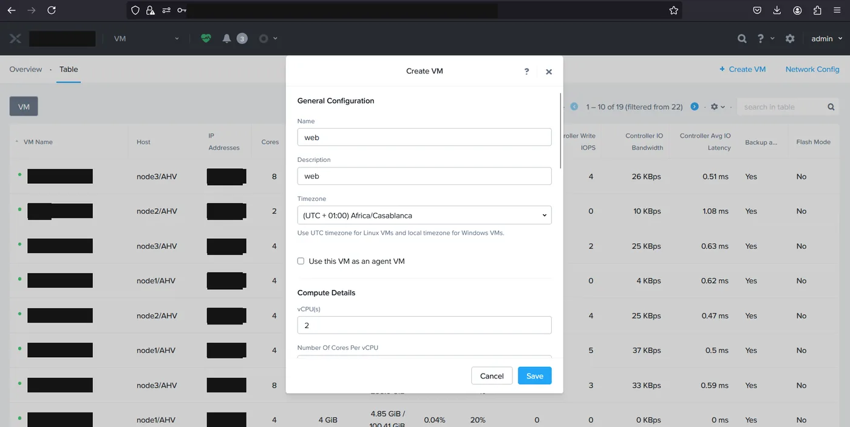Click the Nutanix X logo icon
The height and width of the screenshot is (427, 850).
tap(15, 38)
